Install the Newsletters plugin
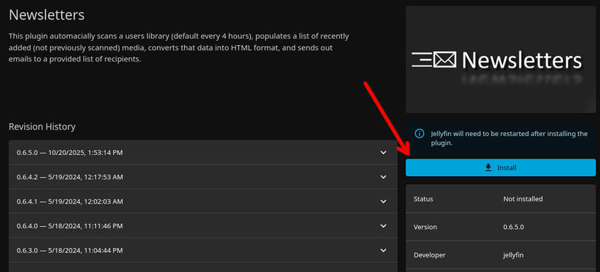The image size is (600, 272). pyautogui.click(x=500, y=167)
